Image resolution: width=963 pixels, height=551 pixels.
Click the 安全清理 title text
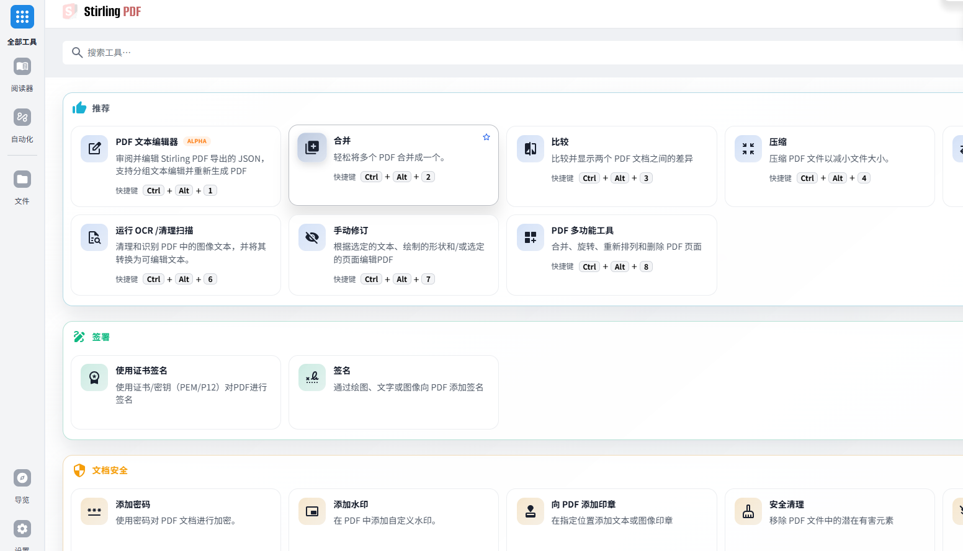point(787,505)
